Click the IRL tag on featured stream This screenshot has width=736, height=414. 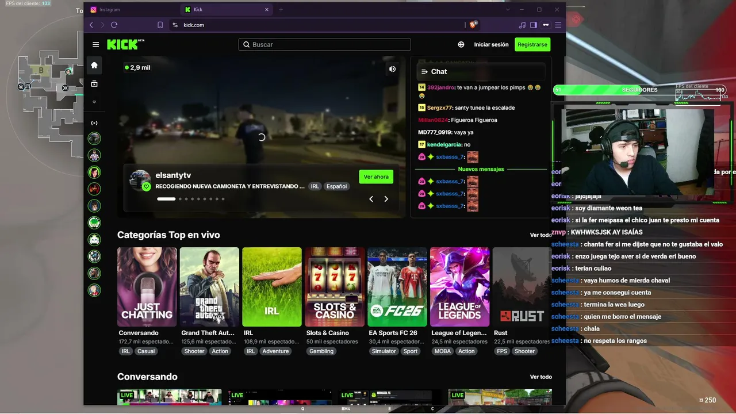(x=315, y=186)
